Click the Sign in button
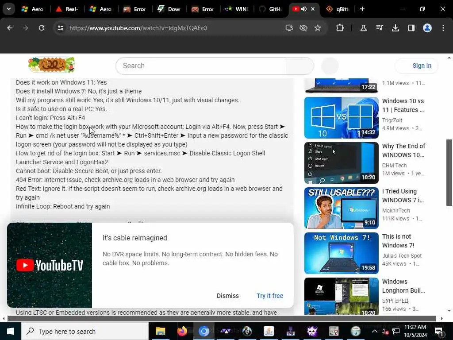The width and height of the screenshot is (453, 340). click(417, 66)
